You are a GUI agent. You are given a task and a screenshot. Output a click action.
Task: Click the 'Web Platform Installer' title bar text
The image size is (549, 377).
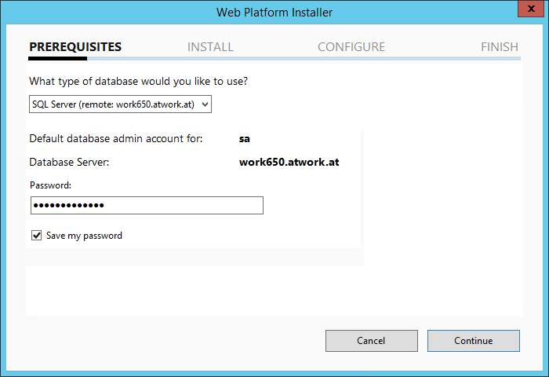tap(274, 13)
